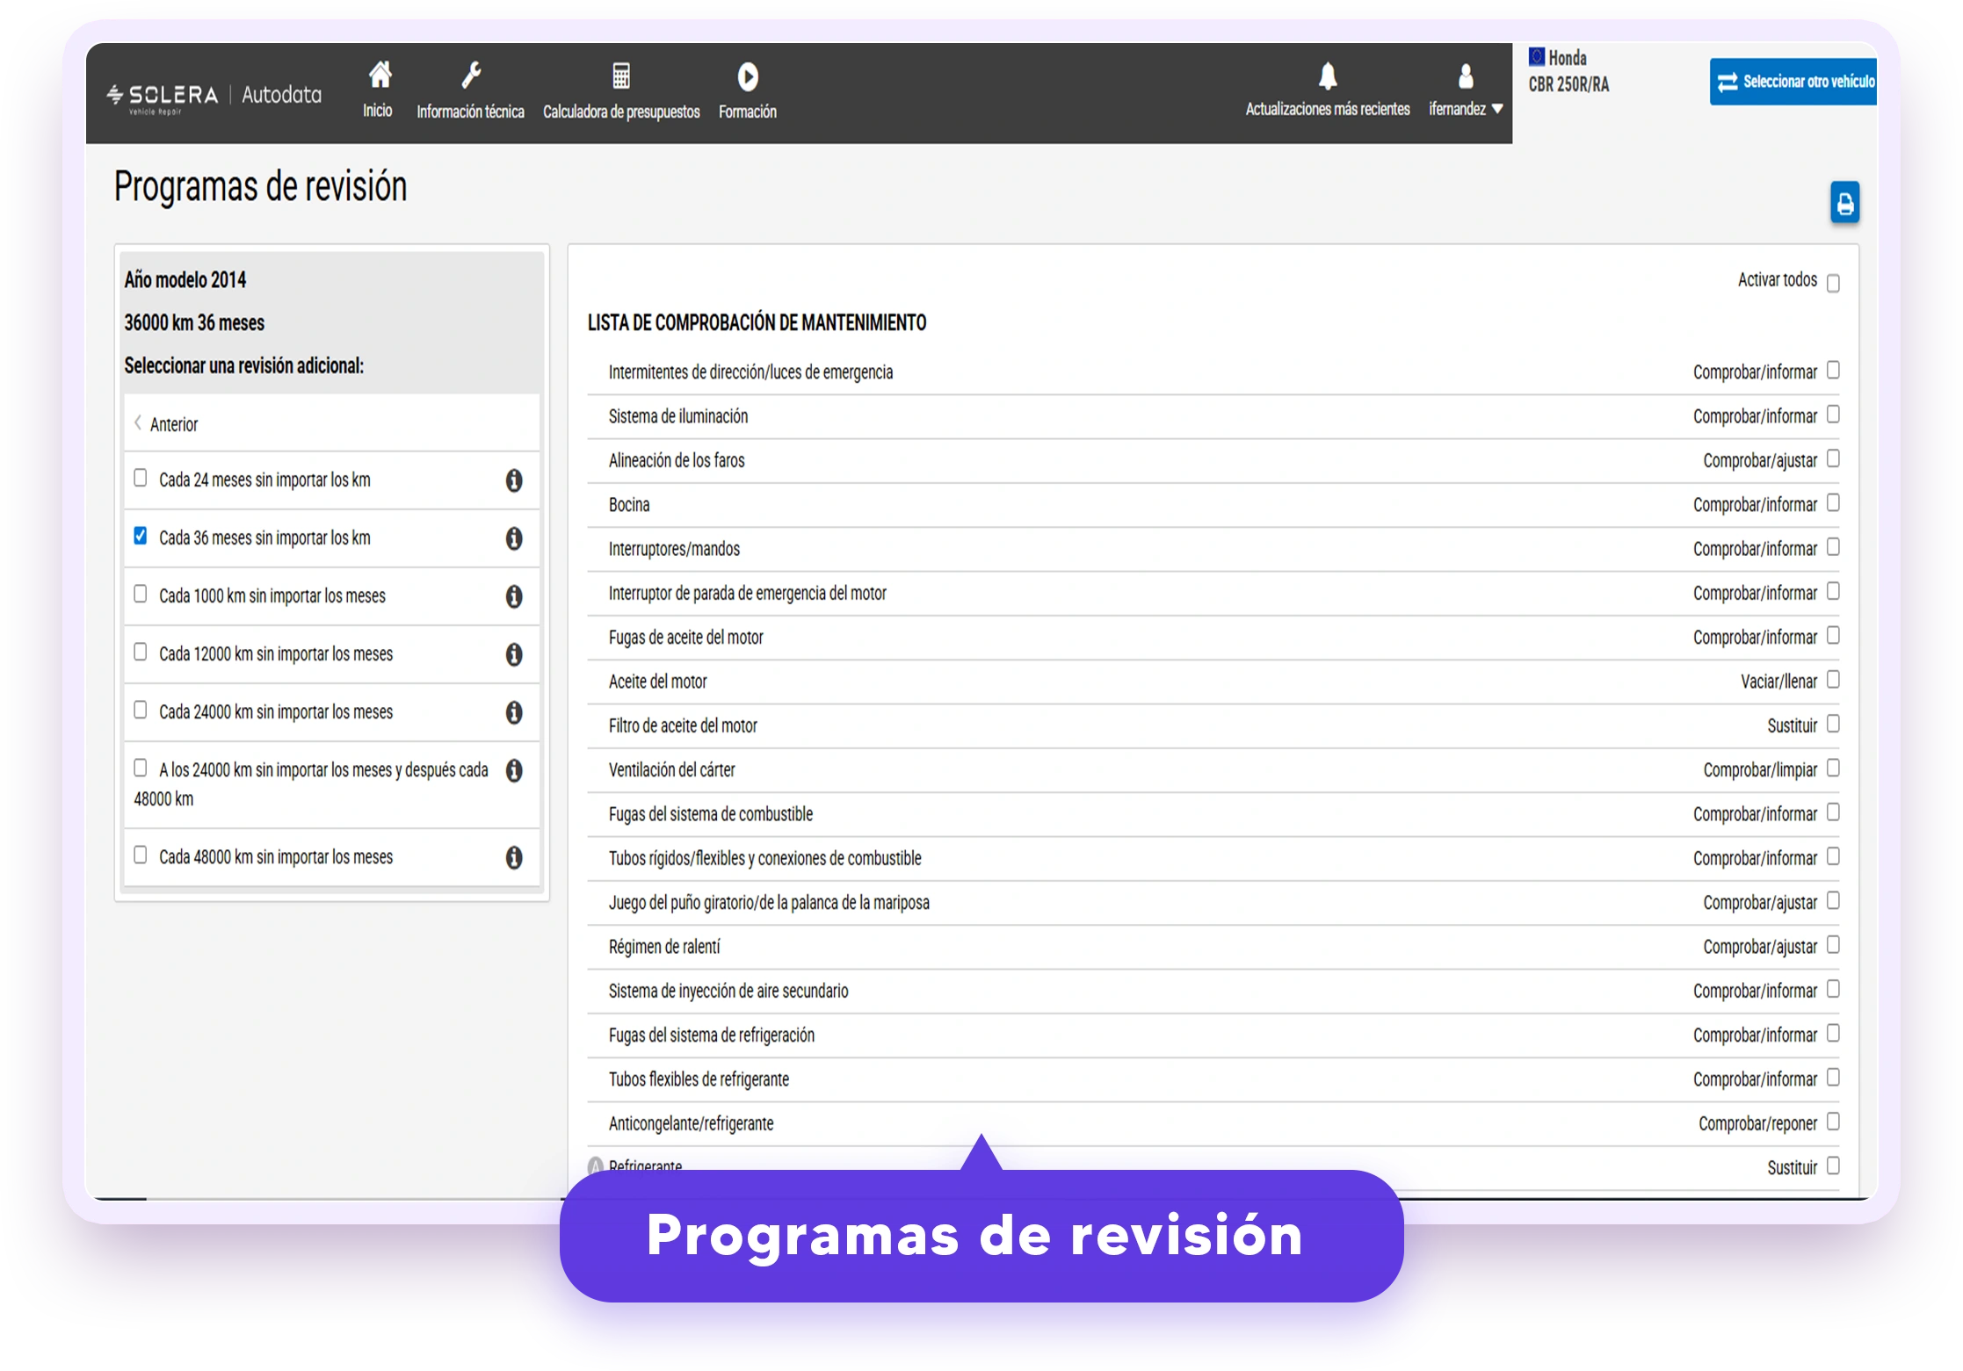Open Calculadora de presupuestos calculator icon
This screenshot has height=1371, width=1963.
coord(621,76)
